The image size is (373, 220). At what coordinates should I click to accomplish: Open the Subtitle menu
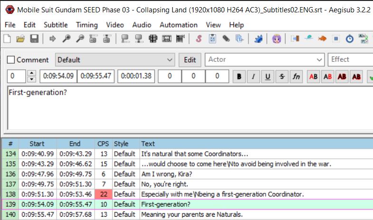point(56,25)
